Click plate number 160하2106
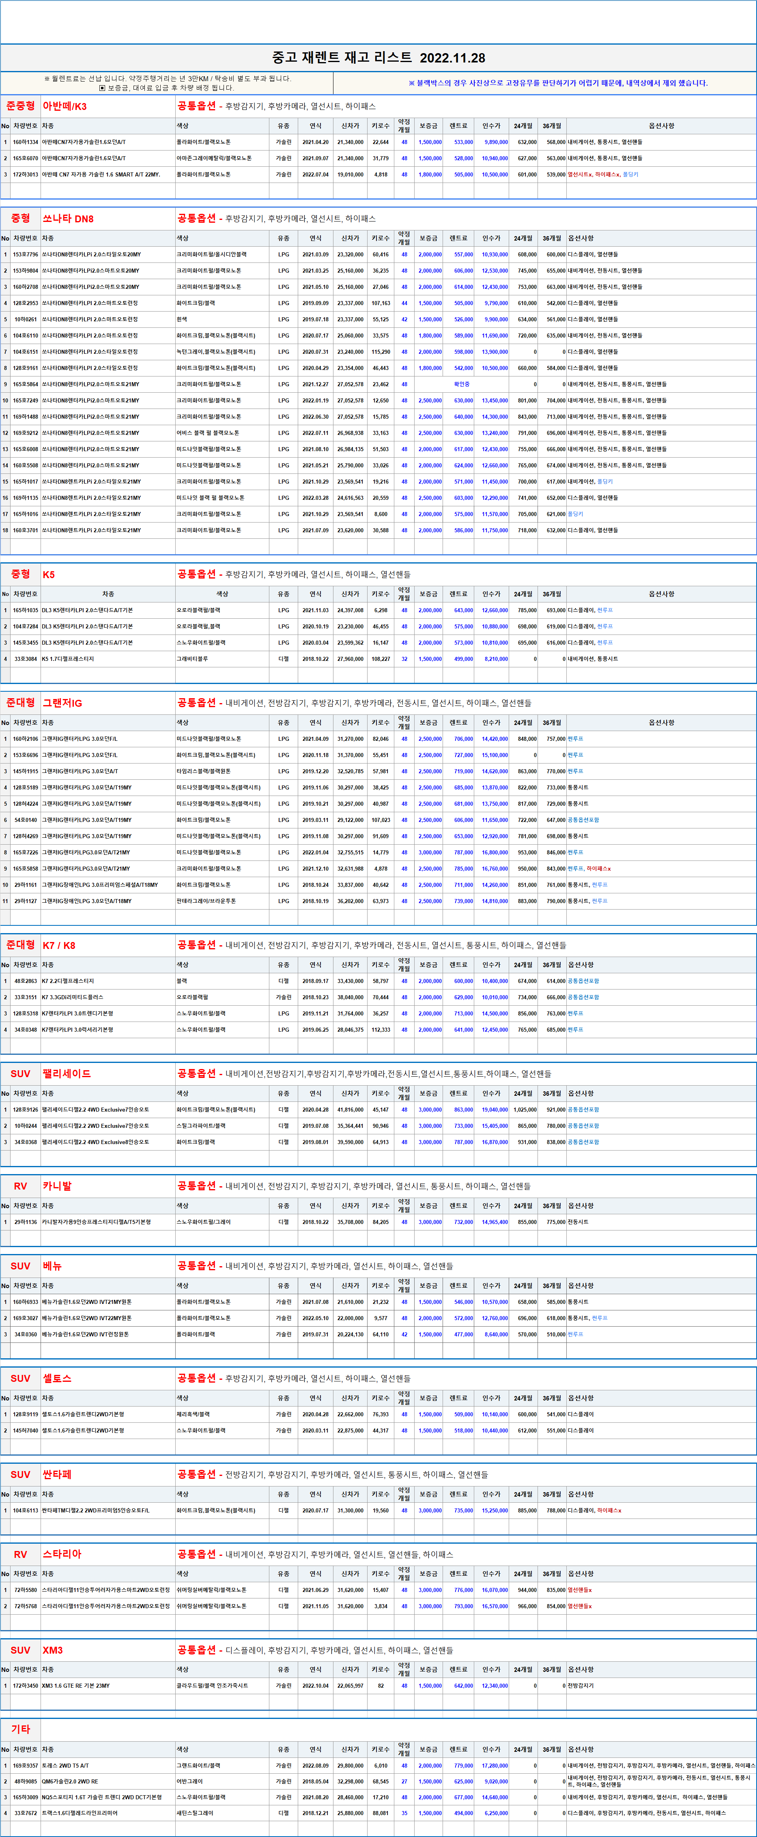Screen dimensions: 757x1837 tap(26, 739)
